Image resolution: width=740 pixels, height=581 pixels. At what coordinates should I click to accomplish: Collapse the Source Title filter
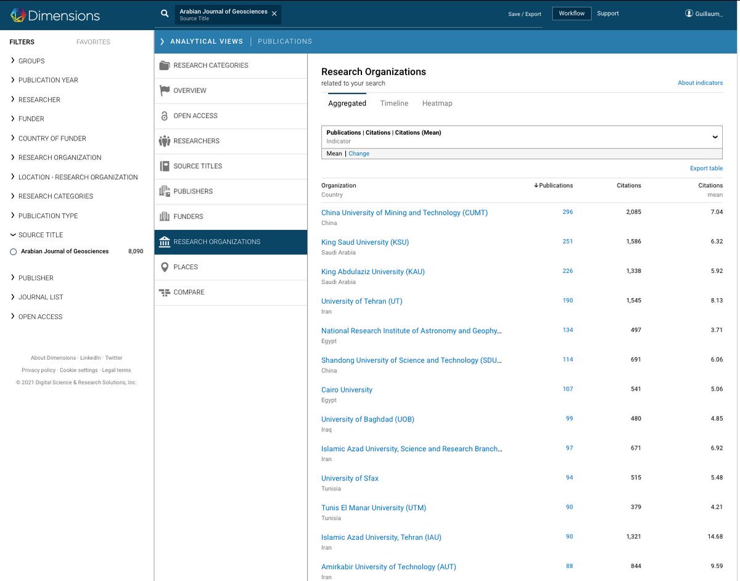(x=13, y=235)
